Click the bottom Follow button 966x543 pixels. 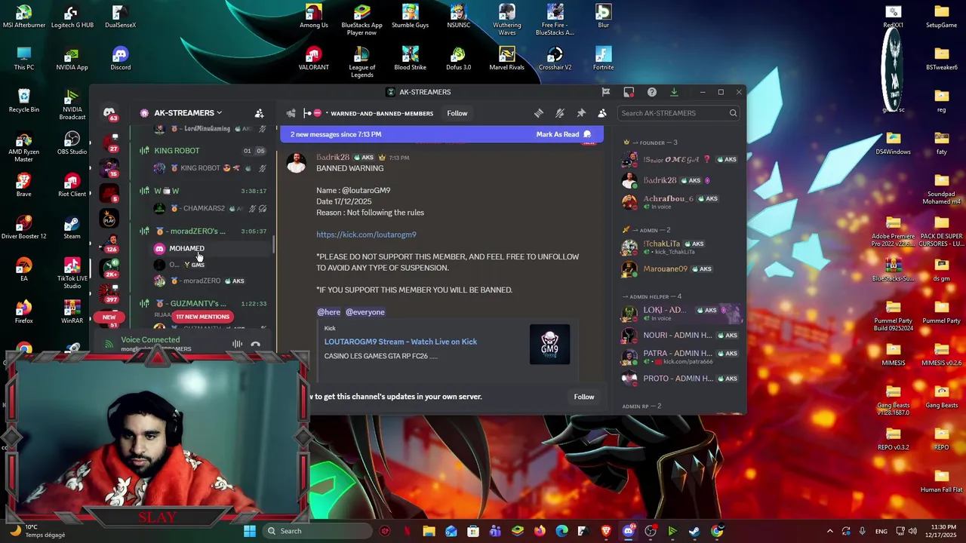click(x=584, y=397)
